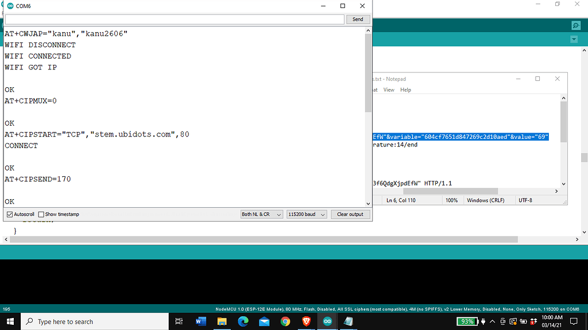This screenshot has width=588, height=330.
Task: Click the highlighted variable text line in Notepad
Action: tap(461, 137)
